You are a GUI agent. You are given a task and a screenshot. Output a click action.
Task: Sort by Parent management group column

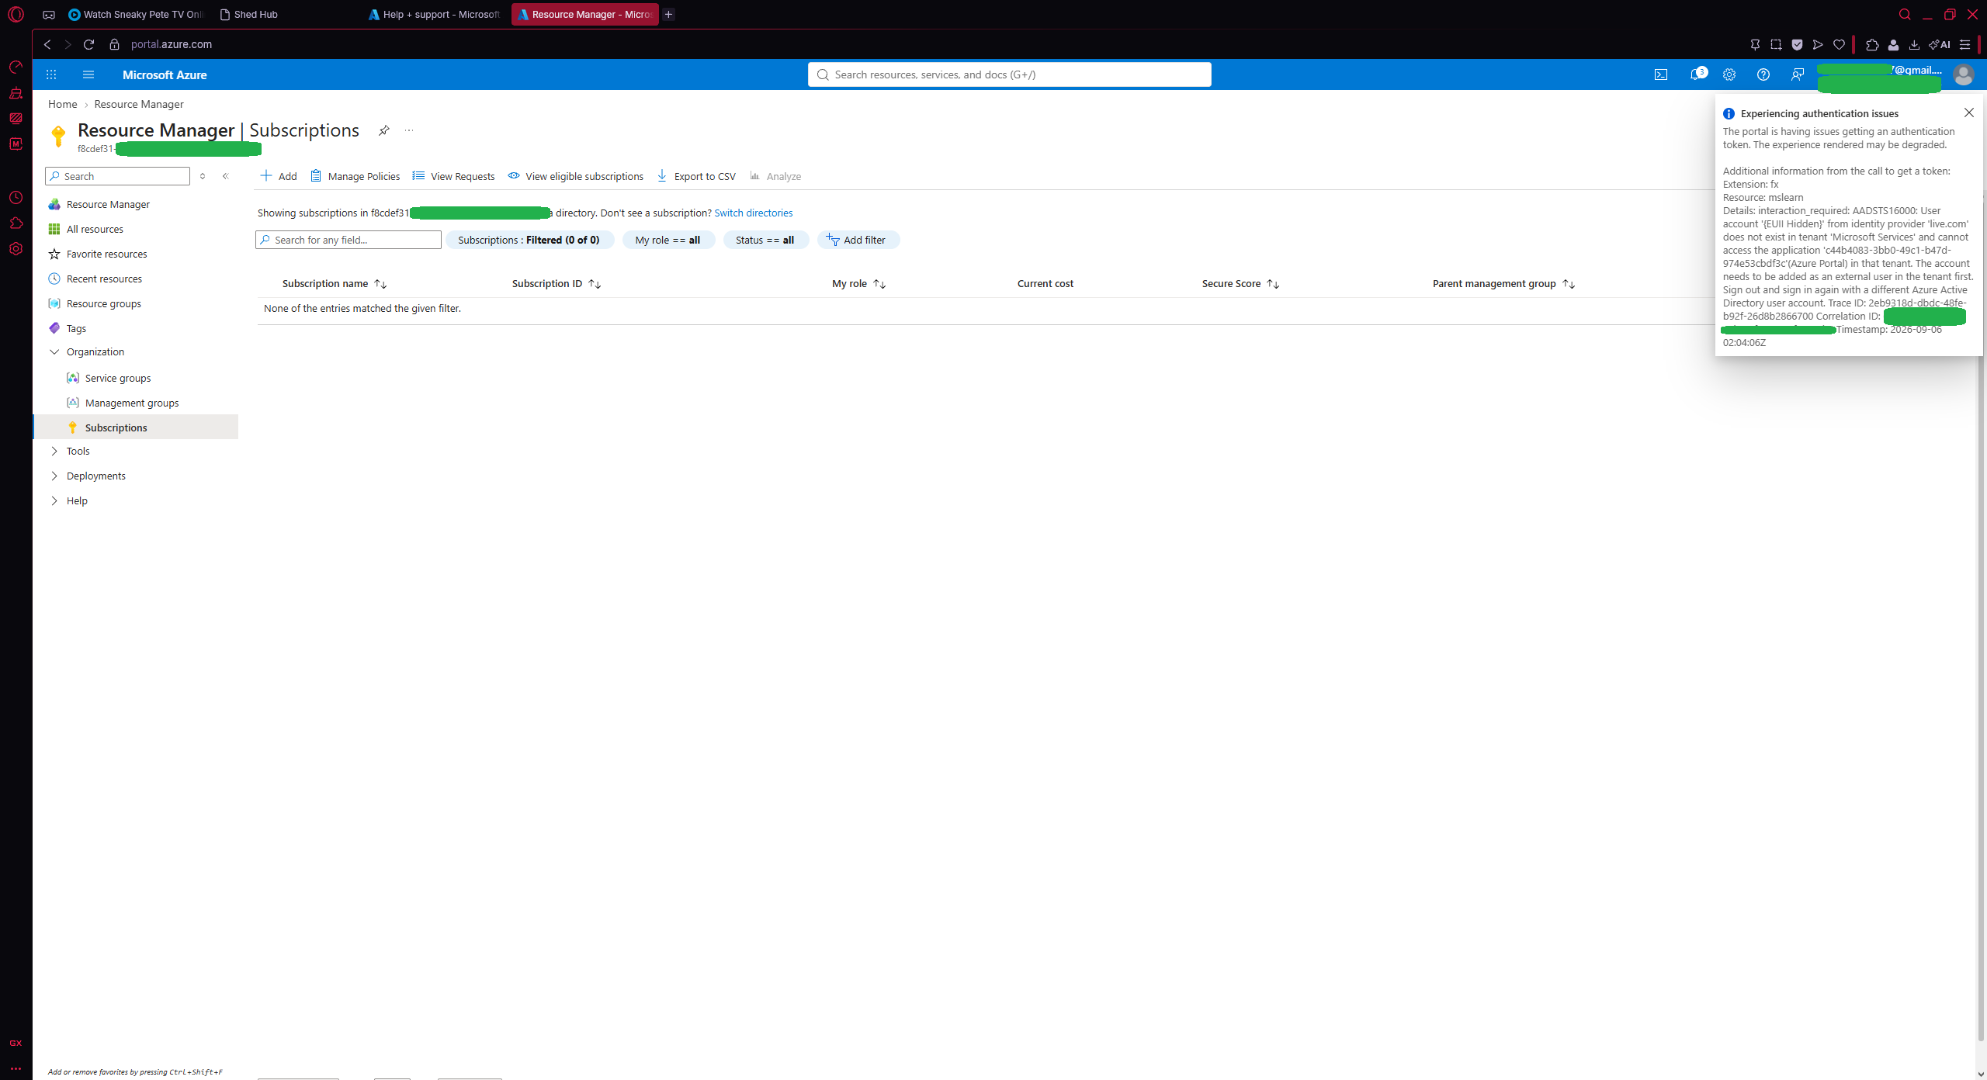pos(1503,283)
